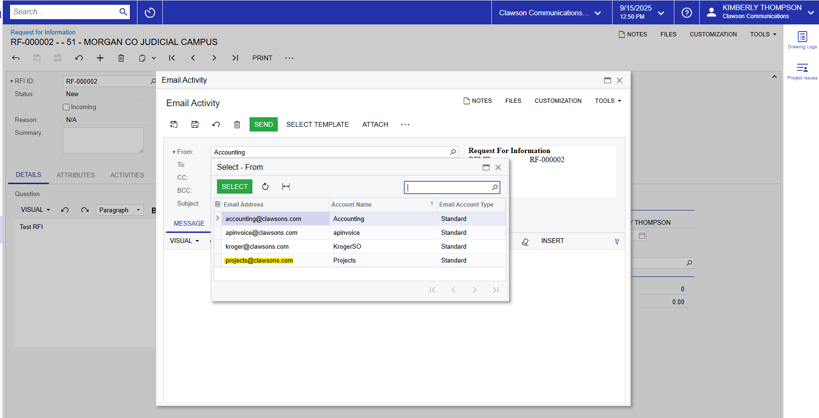Open the Email Activity TOOLS dropdown
This screenshot has height=418, width=819.
(x=608, y=101)
